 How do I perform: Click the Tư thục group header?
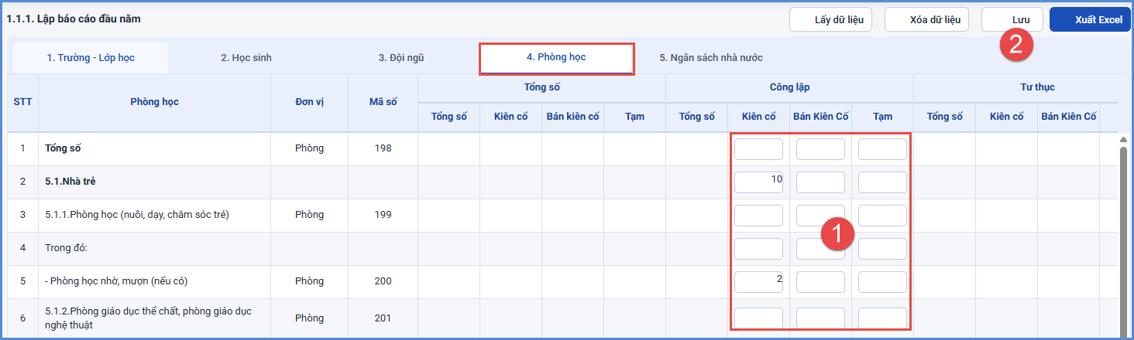[x=1037, y=87]
